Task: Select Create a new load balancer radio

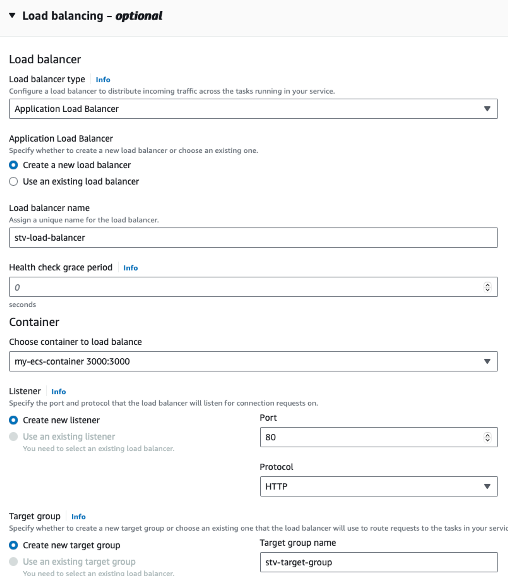Action: pos(13,165)
